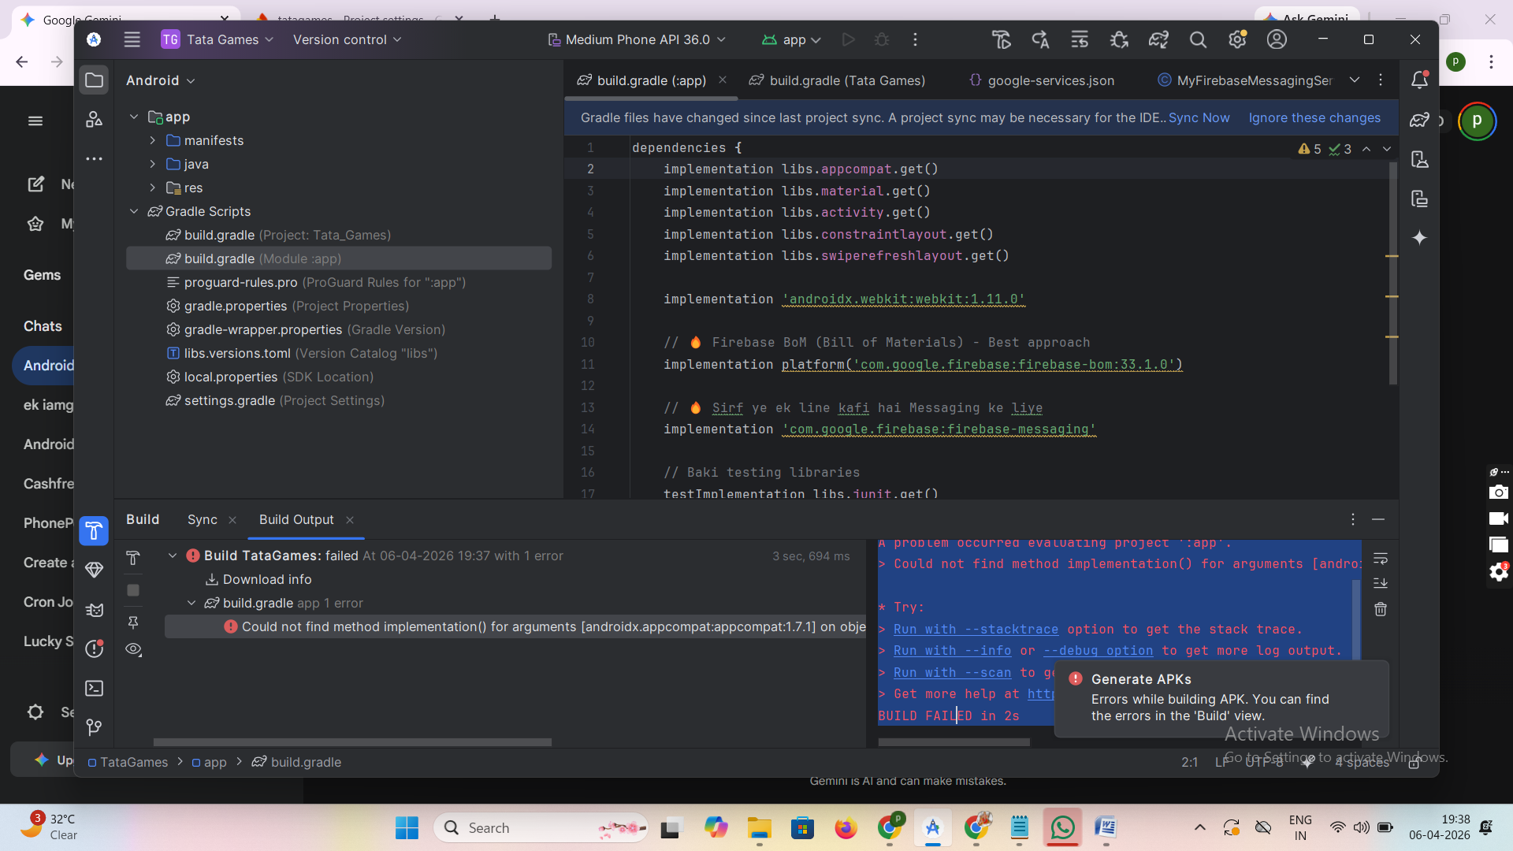Expand the res folder
This screenshot has width=1513, height=851.
pos(153,188)
